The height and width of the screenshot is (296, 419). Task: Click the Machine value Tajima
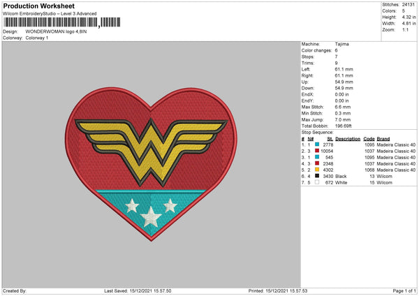pos(341,44)
